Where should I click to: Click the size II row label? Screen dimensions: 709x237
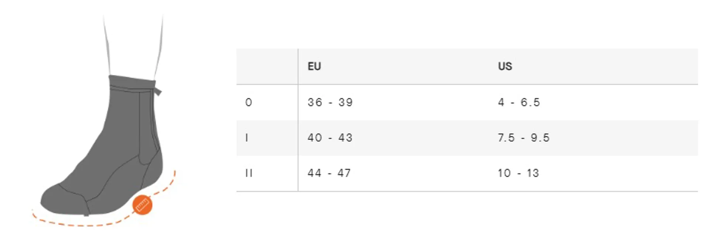coord(249,173)
